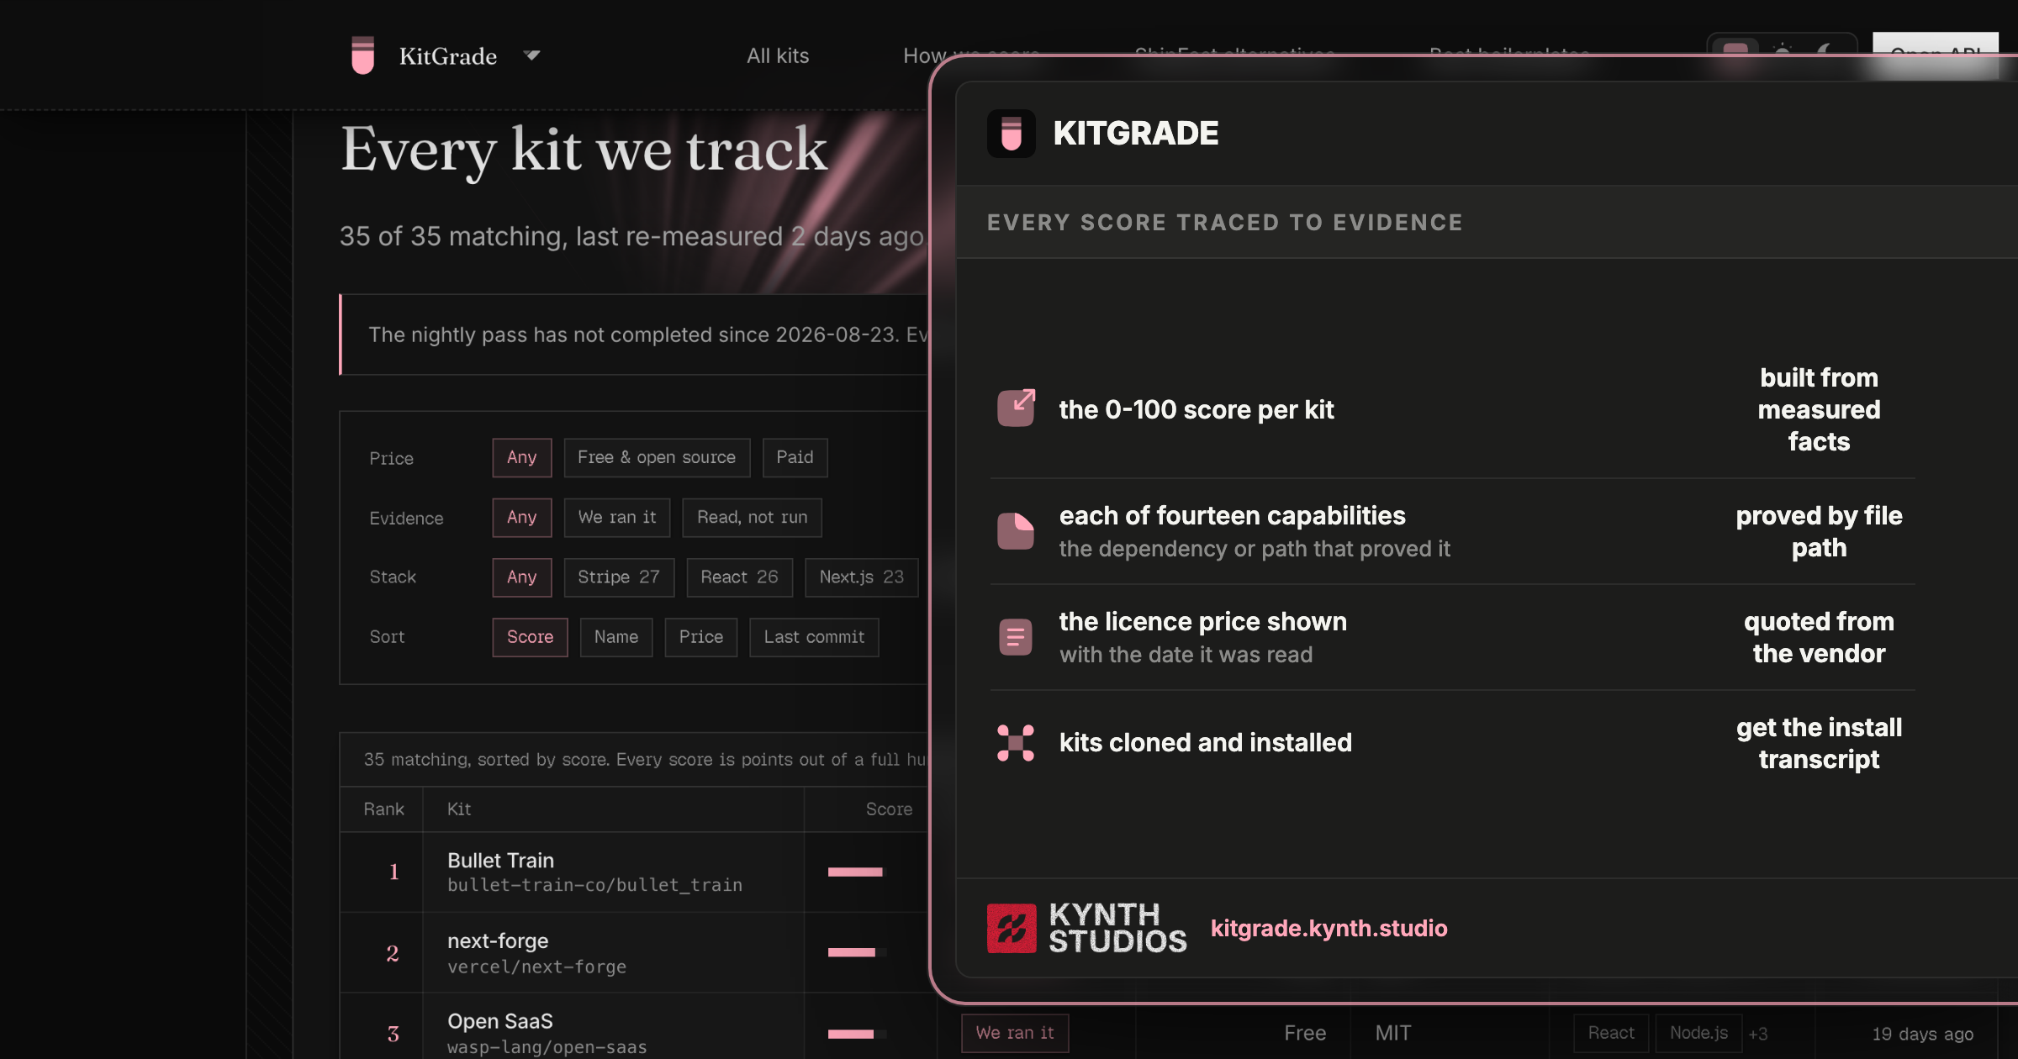Screen dimensions: 2018x1059
Task: Expand the dropdown caret next to KitGrade
Action: point(531,55)
